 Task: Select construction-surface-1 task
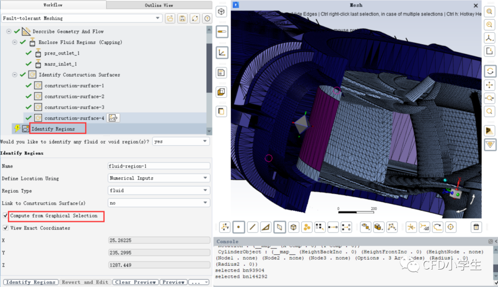74,86
